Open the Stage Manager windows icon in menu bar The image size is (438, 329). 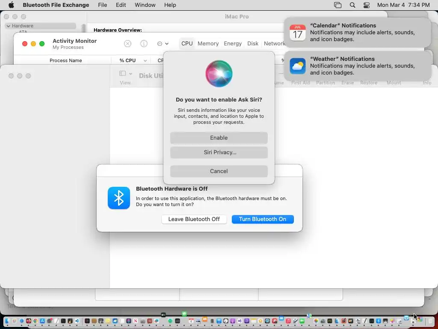(338, 5)
